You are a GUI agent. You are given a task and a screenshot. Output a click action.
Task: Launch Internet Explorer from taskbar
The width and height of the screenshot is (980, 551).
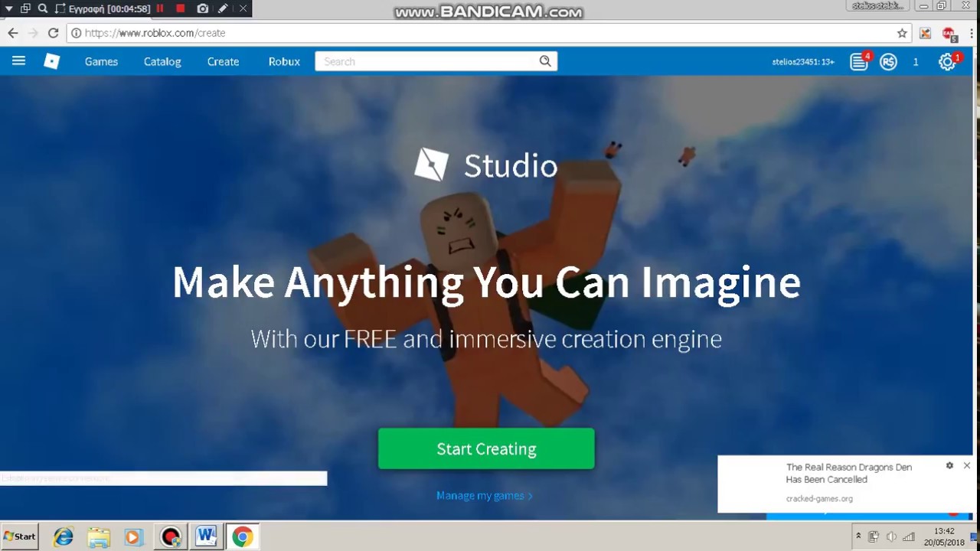click(x=63, y=537)
